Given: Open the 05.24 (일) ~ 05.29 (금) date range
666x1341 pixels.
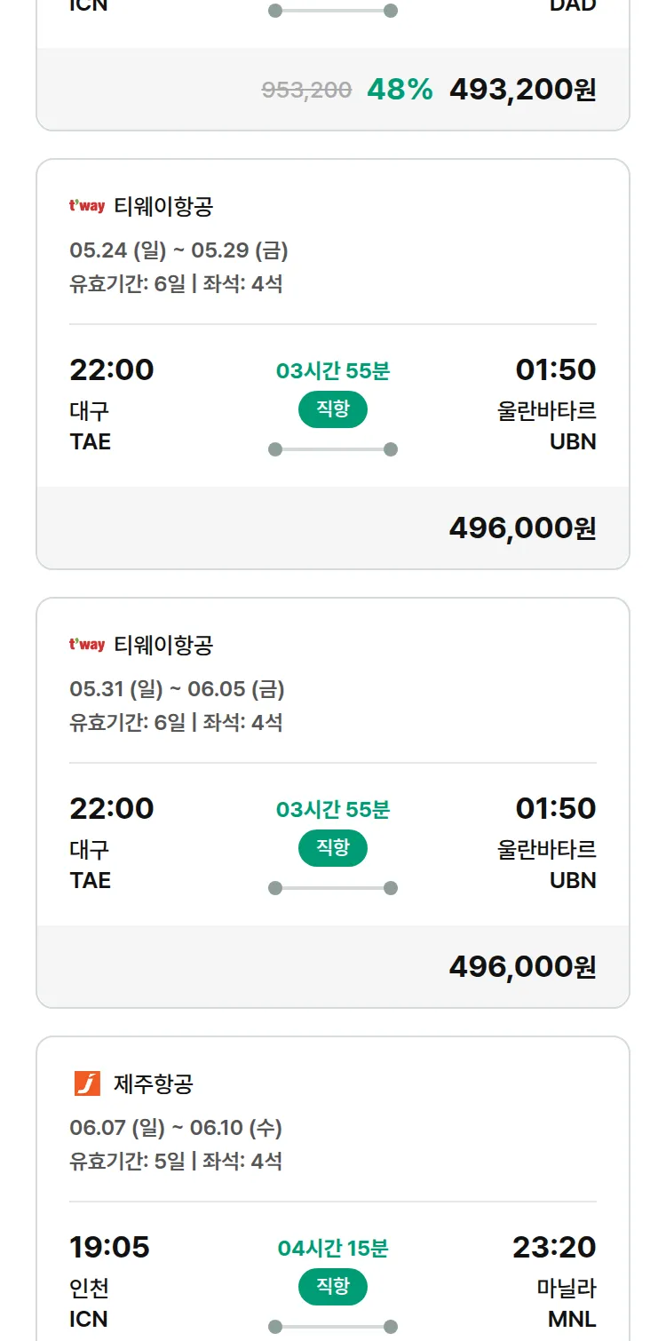Looking at the screenshot, I should (x=178, y=250).
